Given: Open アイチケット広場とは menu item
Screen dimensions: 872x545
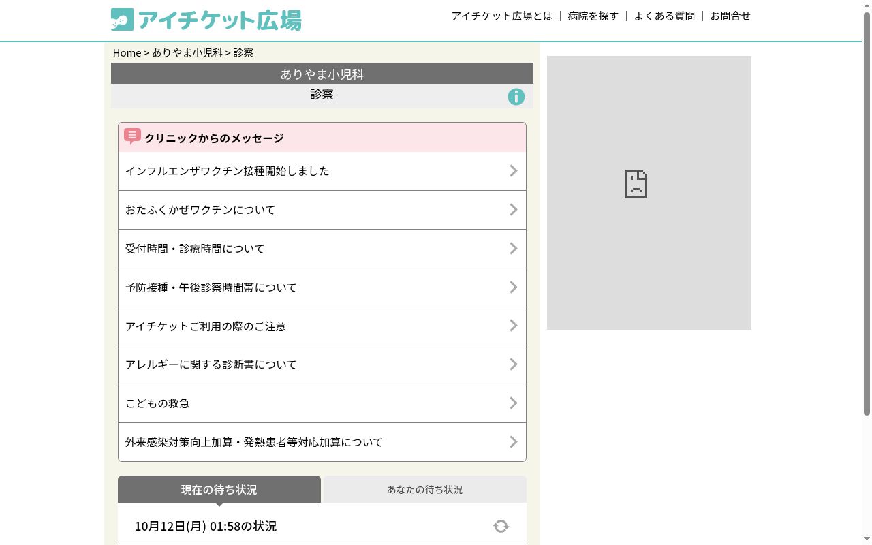Looking at the screenshot, I should pyautogui.click(x=502, y=16).
